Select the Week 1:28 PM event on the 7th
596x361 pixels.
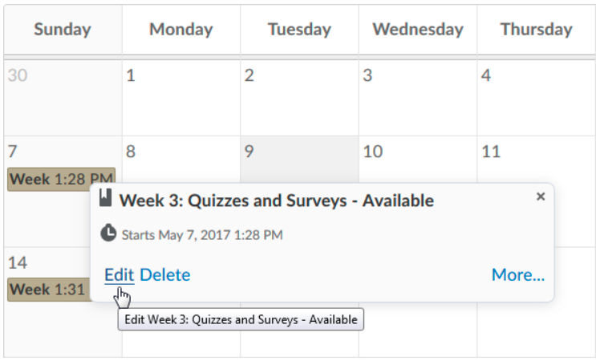tap(61, 179)
